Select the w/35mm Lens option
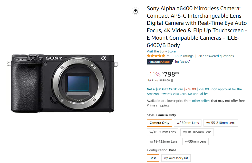 point(195,141)
